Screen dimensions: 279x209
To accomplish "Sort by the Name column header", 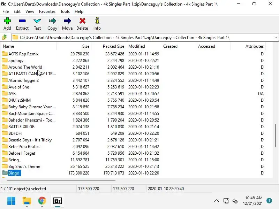I will [x=29, y=46].
